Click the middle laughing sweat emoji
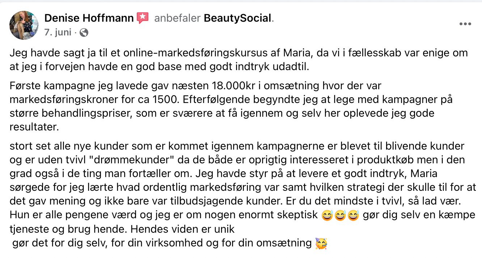The image size is (482, 258). click(x=340, y=215)
